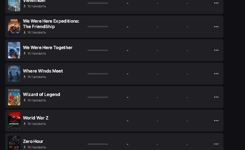Viewport: 245px width, 150px height.
Task: Click the progress bar for Wizard of Legend
Action: coord(98,97)
